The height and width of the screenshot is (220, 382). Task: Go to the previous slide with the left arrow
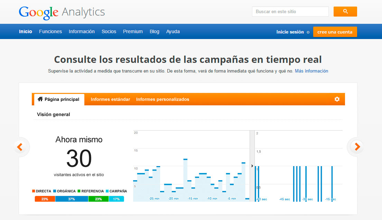click(20, 147)
